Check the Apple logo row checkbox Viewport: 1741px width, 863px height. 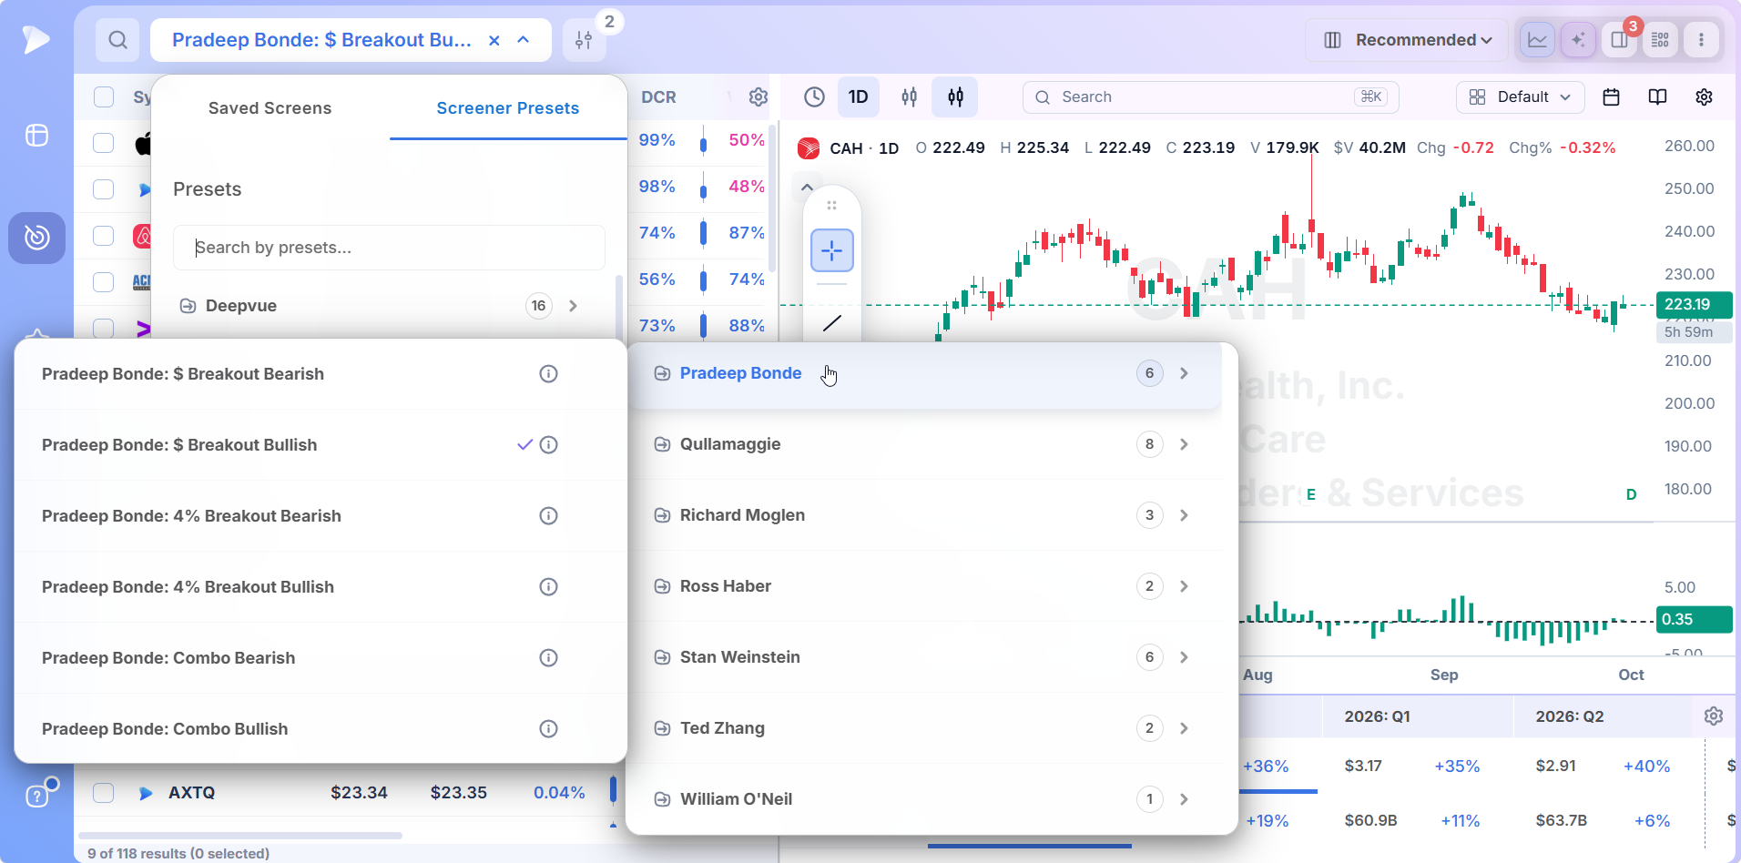(x=104, y=143)
